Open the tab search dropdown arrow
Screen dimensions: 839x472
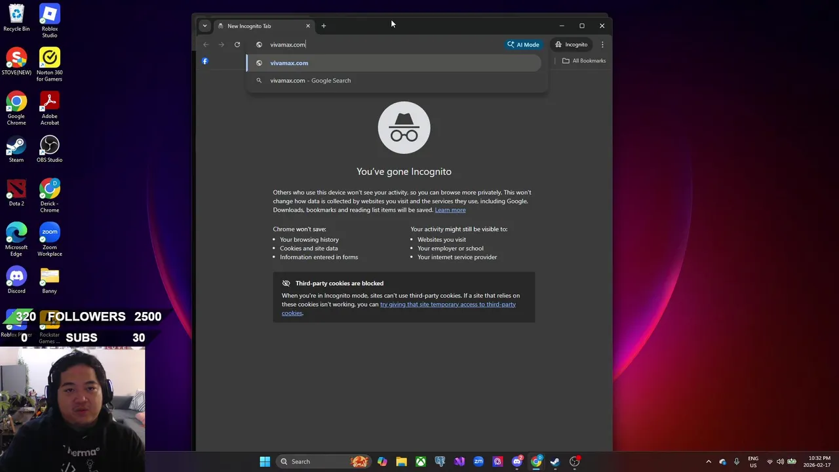pyautogui.click(x=205, y=26)
